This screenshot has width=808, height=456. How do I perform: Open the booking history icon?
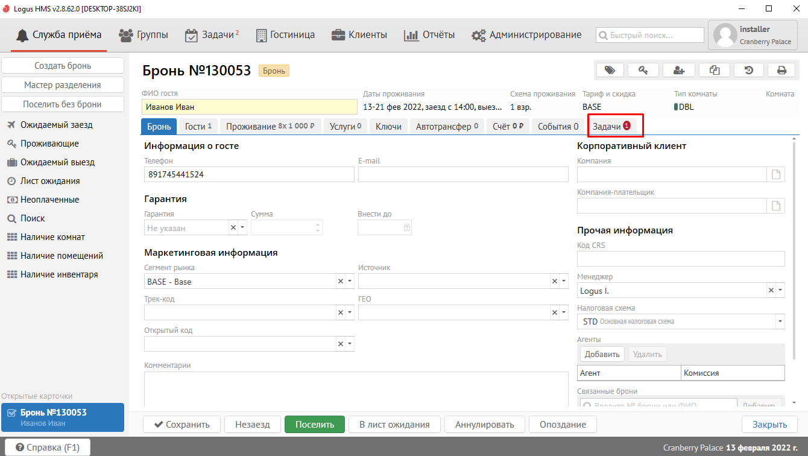click(748, 70)
